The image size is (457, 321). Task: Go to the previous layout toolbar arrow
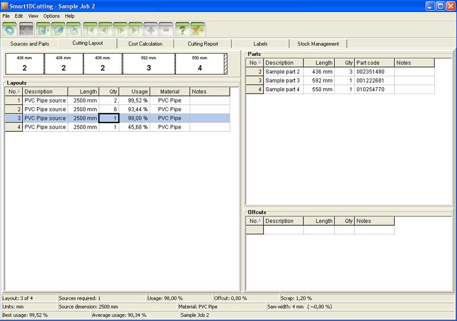[105, 30]
